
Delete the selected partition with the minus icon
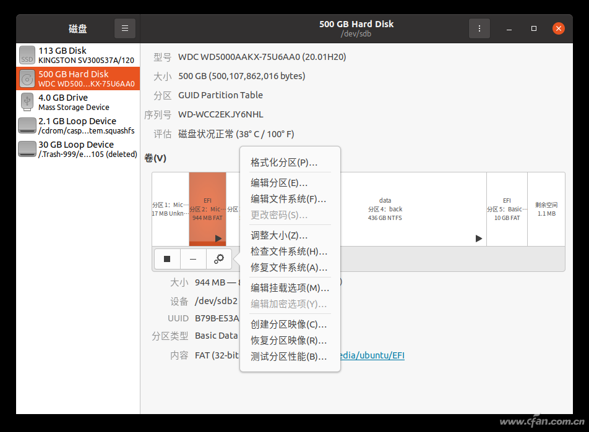192,258
